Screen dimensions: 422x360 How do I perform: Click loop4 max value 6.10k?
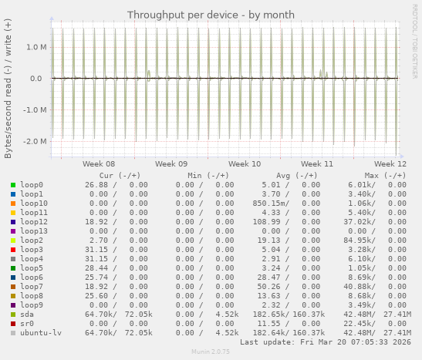(360, 259)
